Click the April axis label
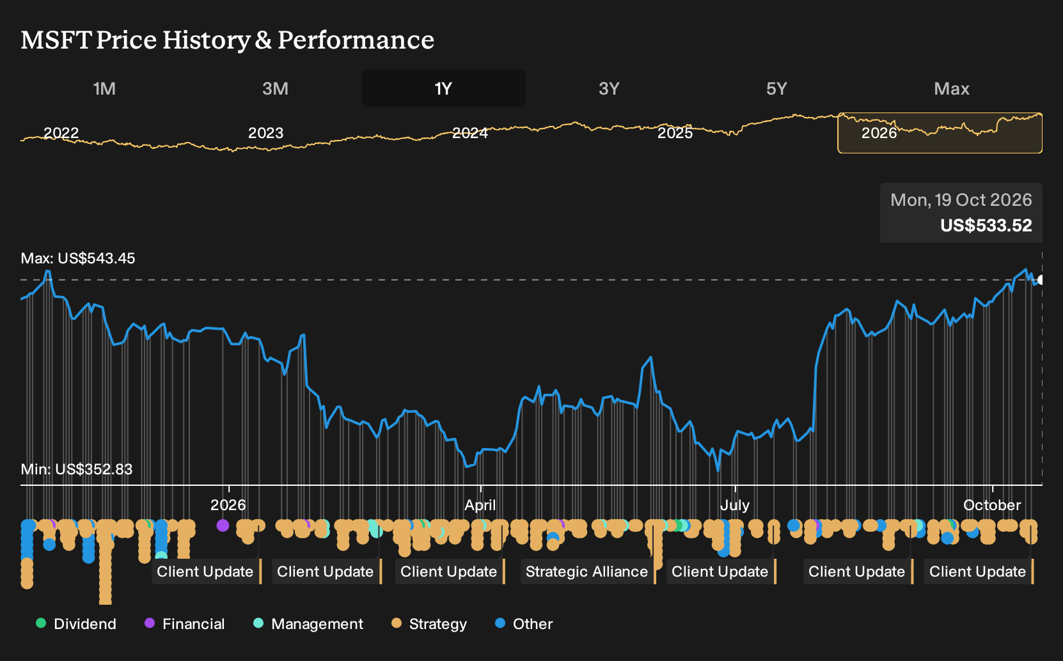Screen dimensions: 1063x661 coord(480,505)
